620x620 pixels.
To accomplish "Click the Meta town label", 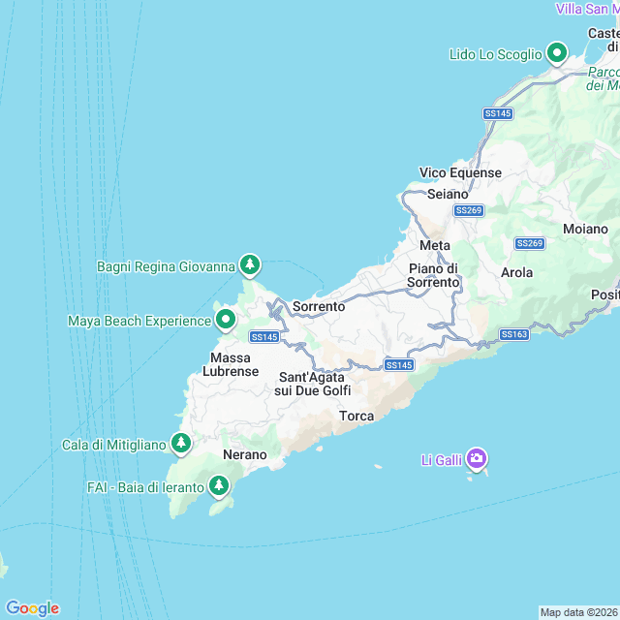I will (435, 245).
